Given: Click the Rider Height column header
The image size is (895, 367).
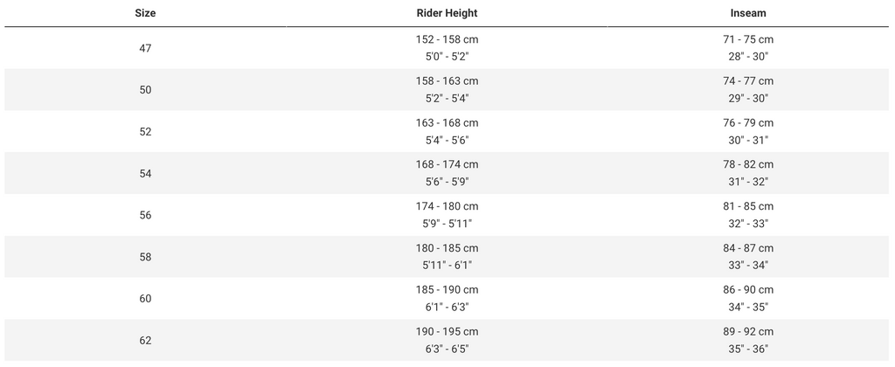Looking at the screenshot, I should (x=447, y=13).
